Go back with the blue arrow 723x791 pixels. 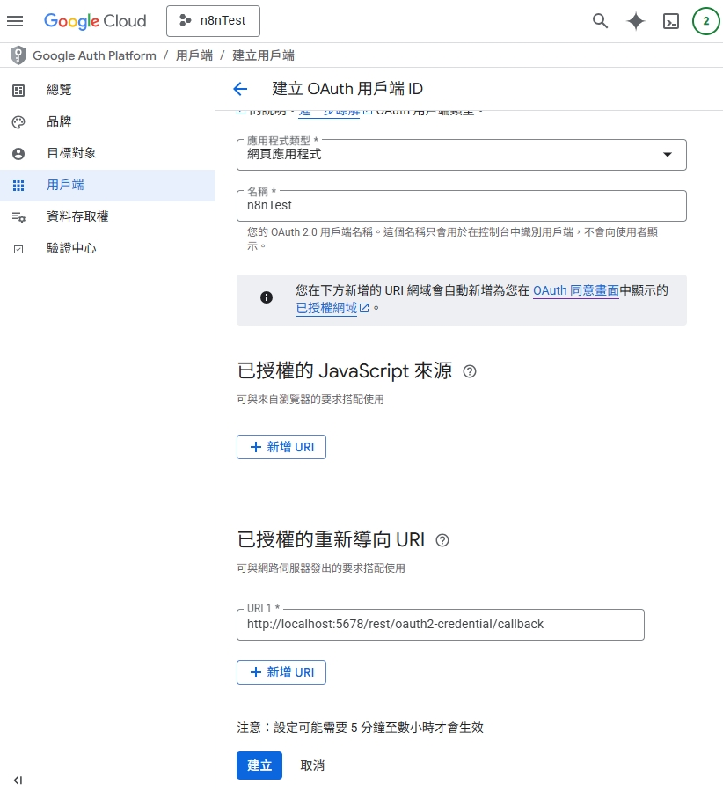(x=240, y=89)
